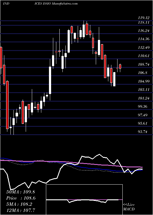This screenshot has width=153, height=215.
Task: Click the 50MA : 109.8 readout
Action: click(x=21, y=192)
